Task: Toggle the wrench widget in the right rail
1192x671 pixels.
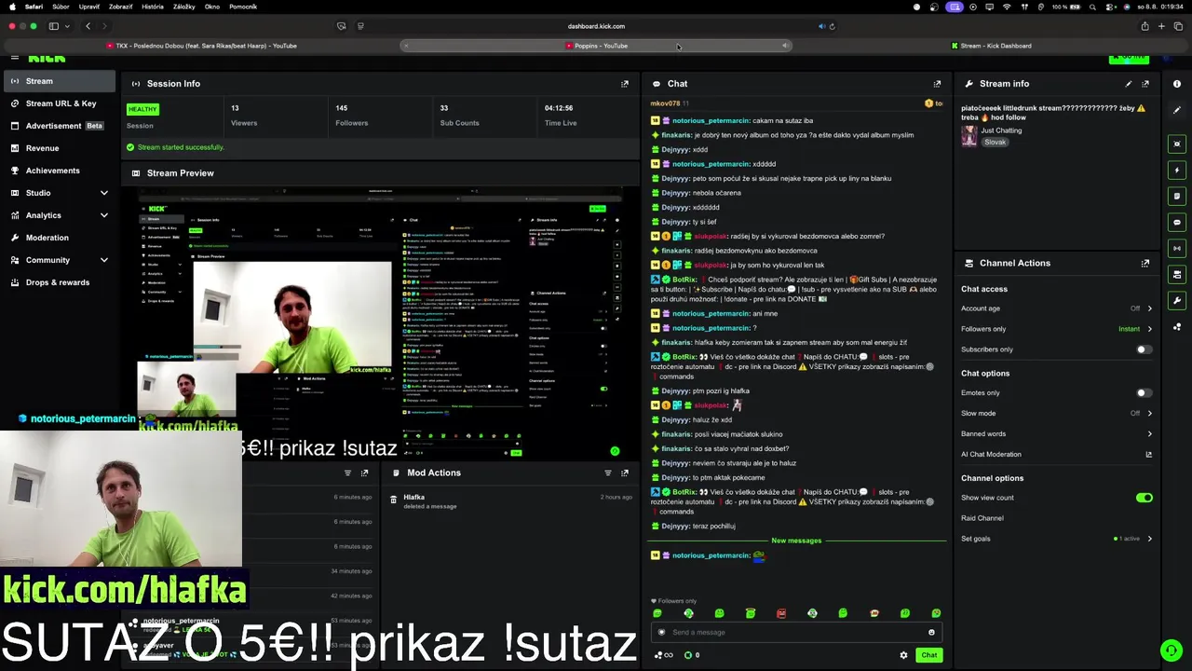Action: point(1177,301)
